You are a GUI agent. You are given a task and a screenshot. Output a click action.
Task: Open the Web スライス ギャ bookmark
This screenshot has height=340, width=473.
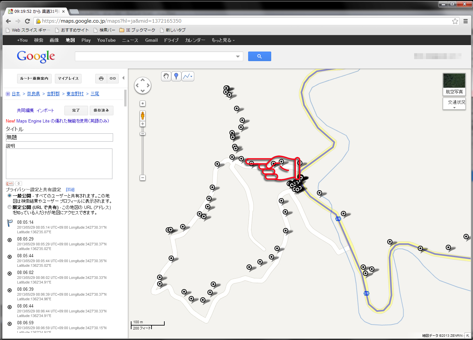tap(28, 30)
